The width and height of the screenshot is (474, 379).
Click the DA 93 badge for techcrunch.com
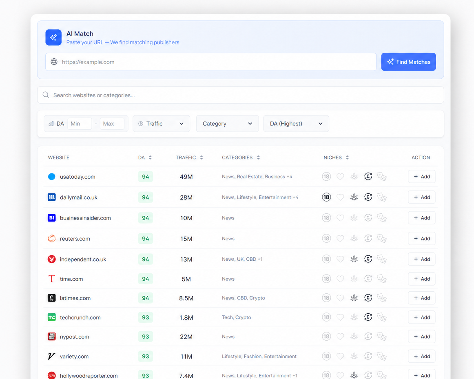(x=145, y=317)
